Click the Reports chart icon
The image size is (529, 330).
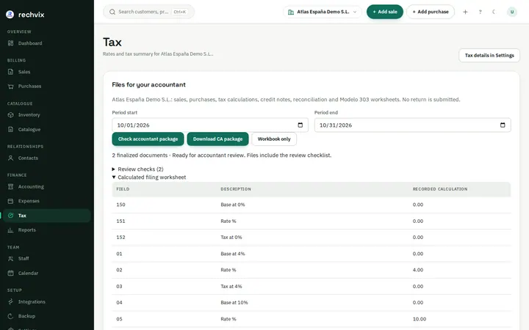click(x=11, y=230)
